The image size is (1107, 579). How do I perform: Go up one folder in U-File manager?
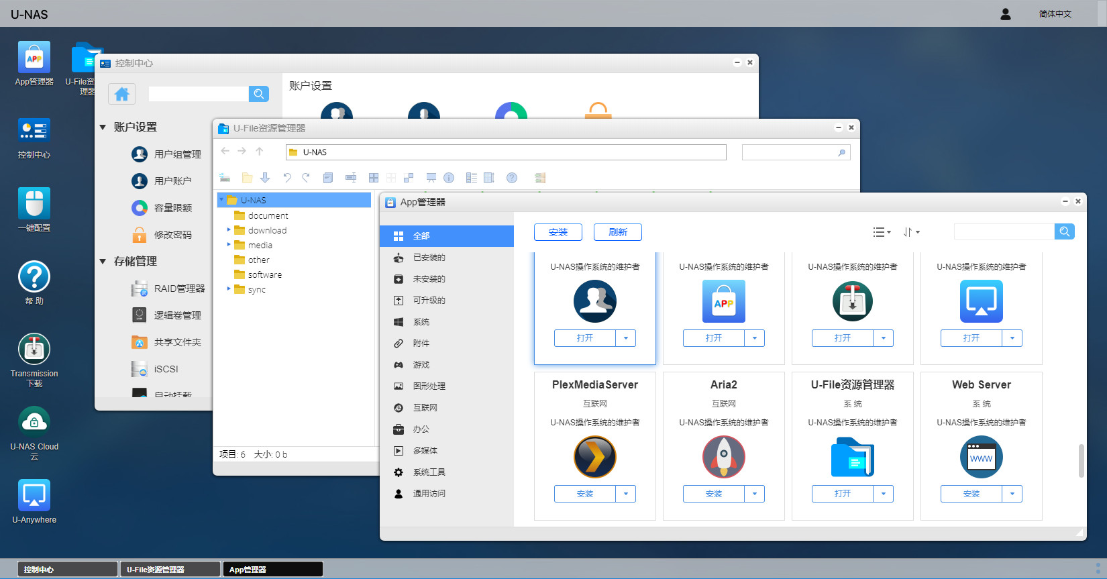[259, 152]
